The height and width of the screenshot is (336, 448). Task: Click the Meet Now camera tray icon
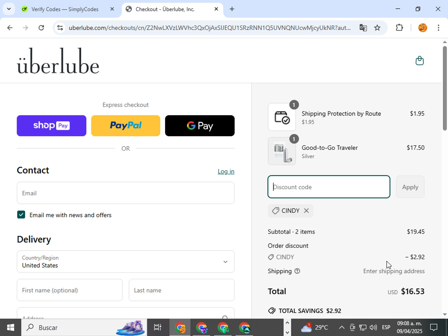tap(352, 328)
